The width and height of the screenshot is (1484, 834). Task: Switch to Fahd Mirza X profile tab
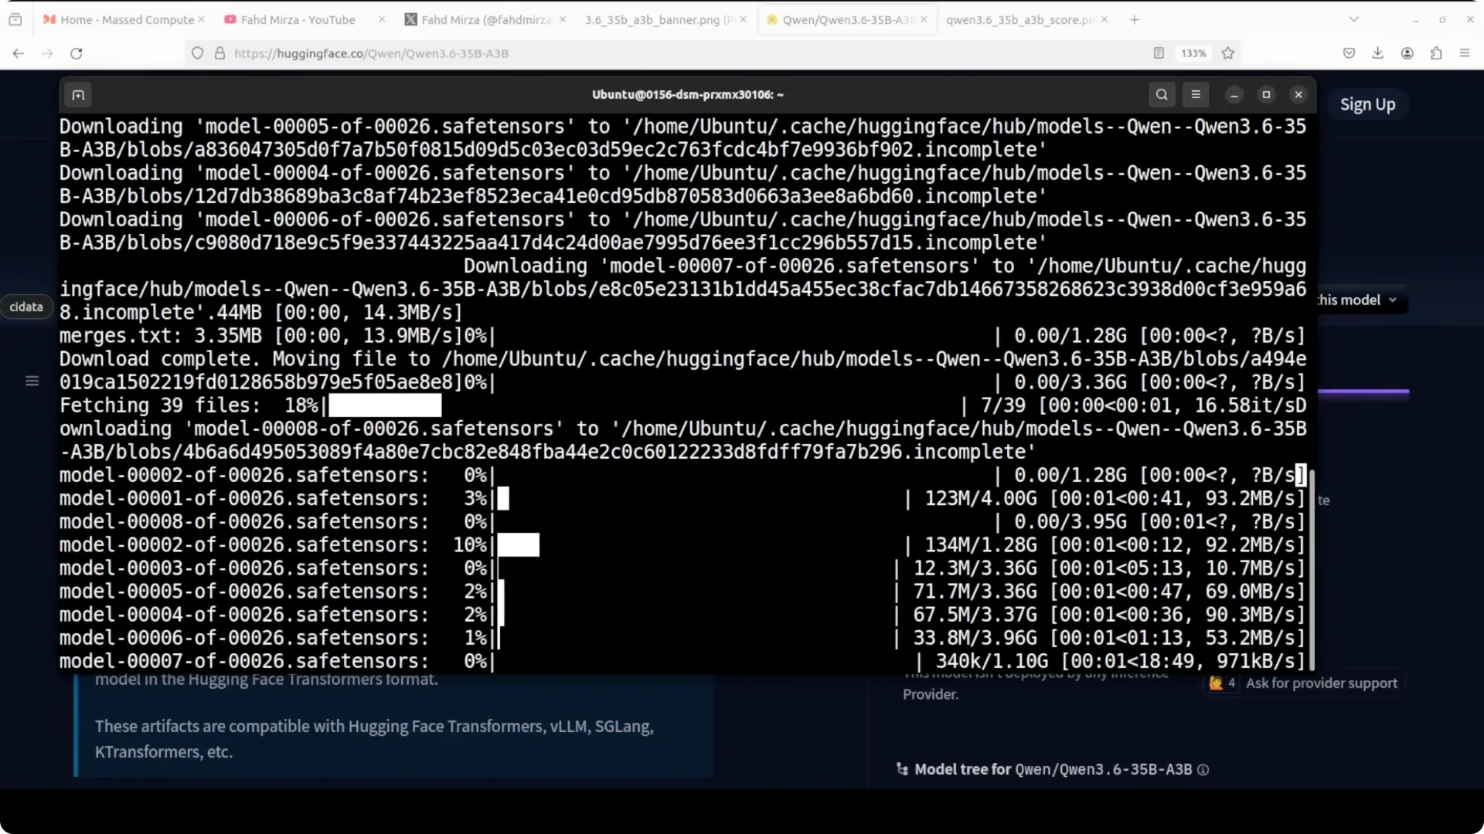coord(485,19)
